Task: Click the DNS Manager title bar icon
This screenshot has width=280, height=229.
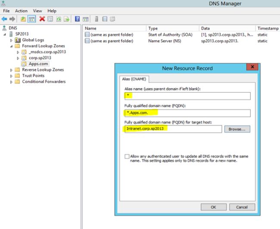Action: pos(3,3)
